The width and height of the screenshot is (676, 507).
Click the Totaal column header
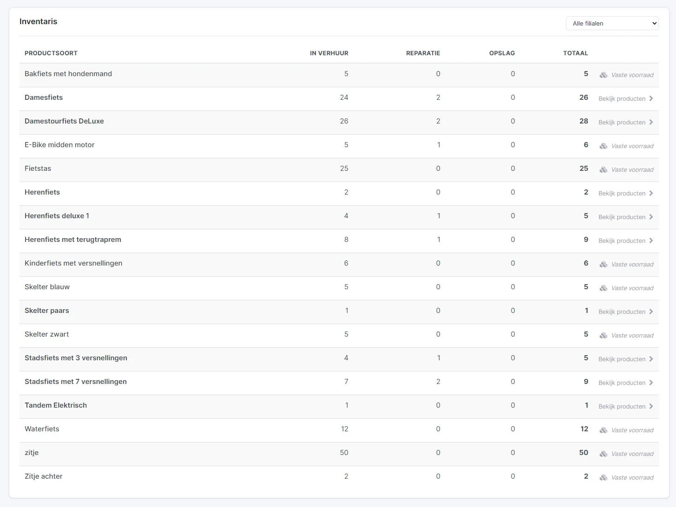coord(576,53)
